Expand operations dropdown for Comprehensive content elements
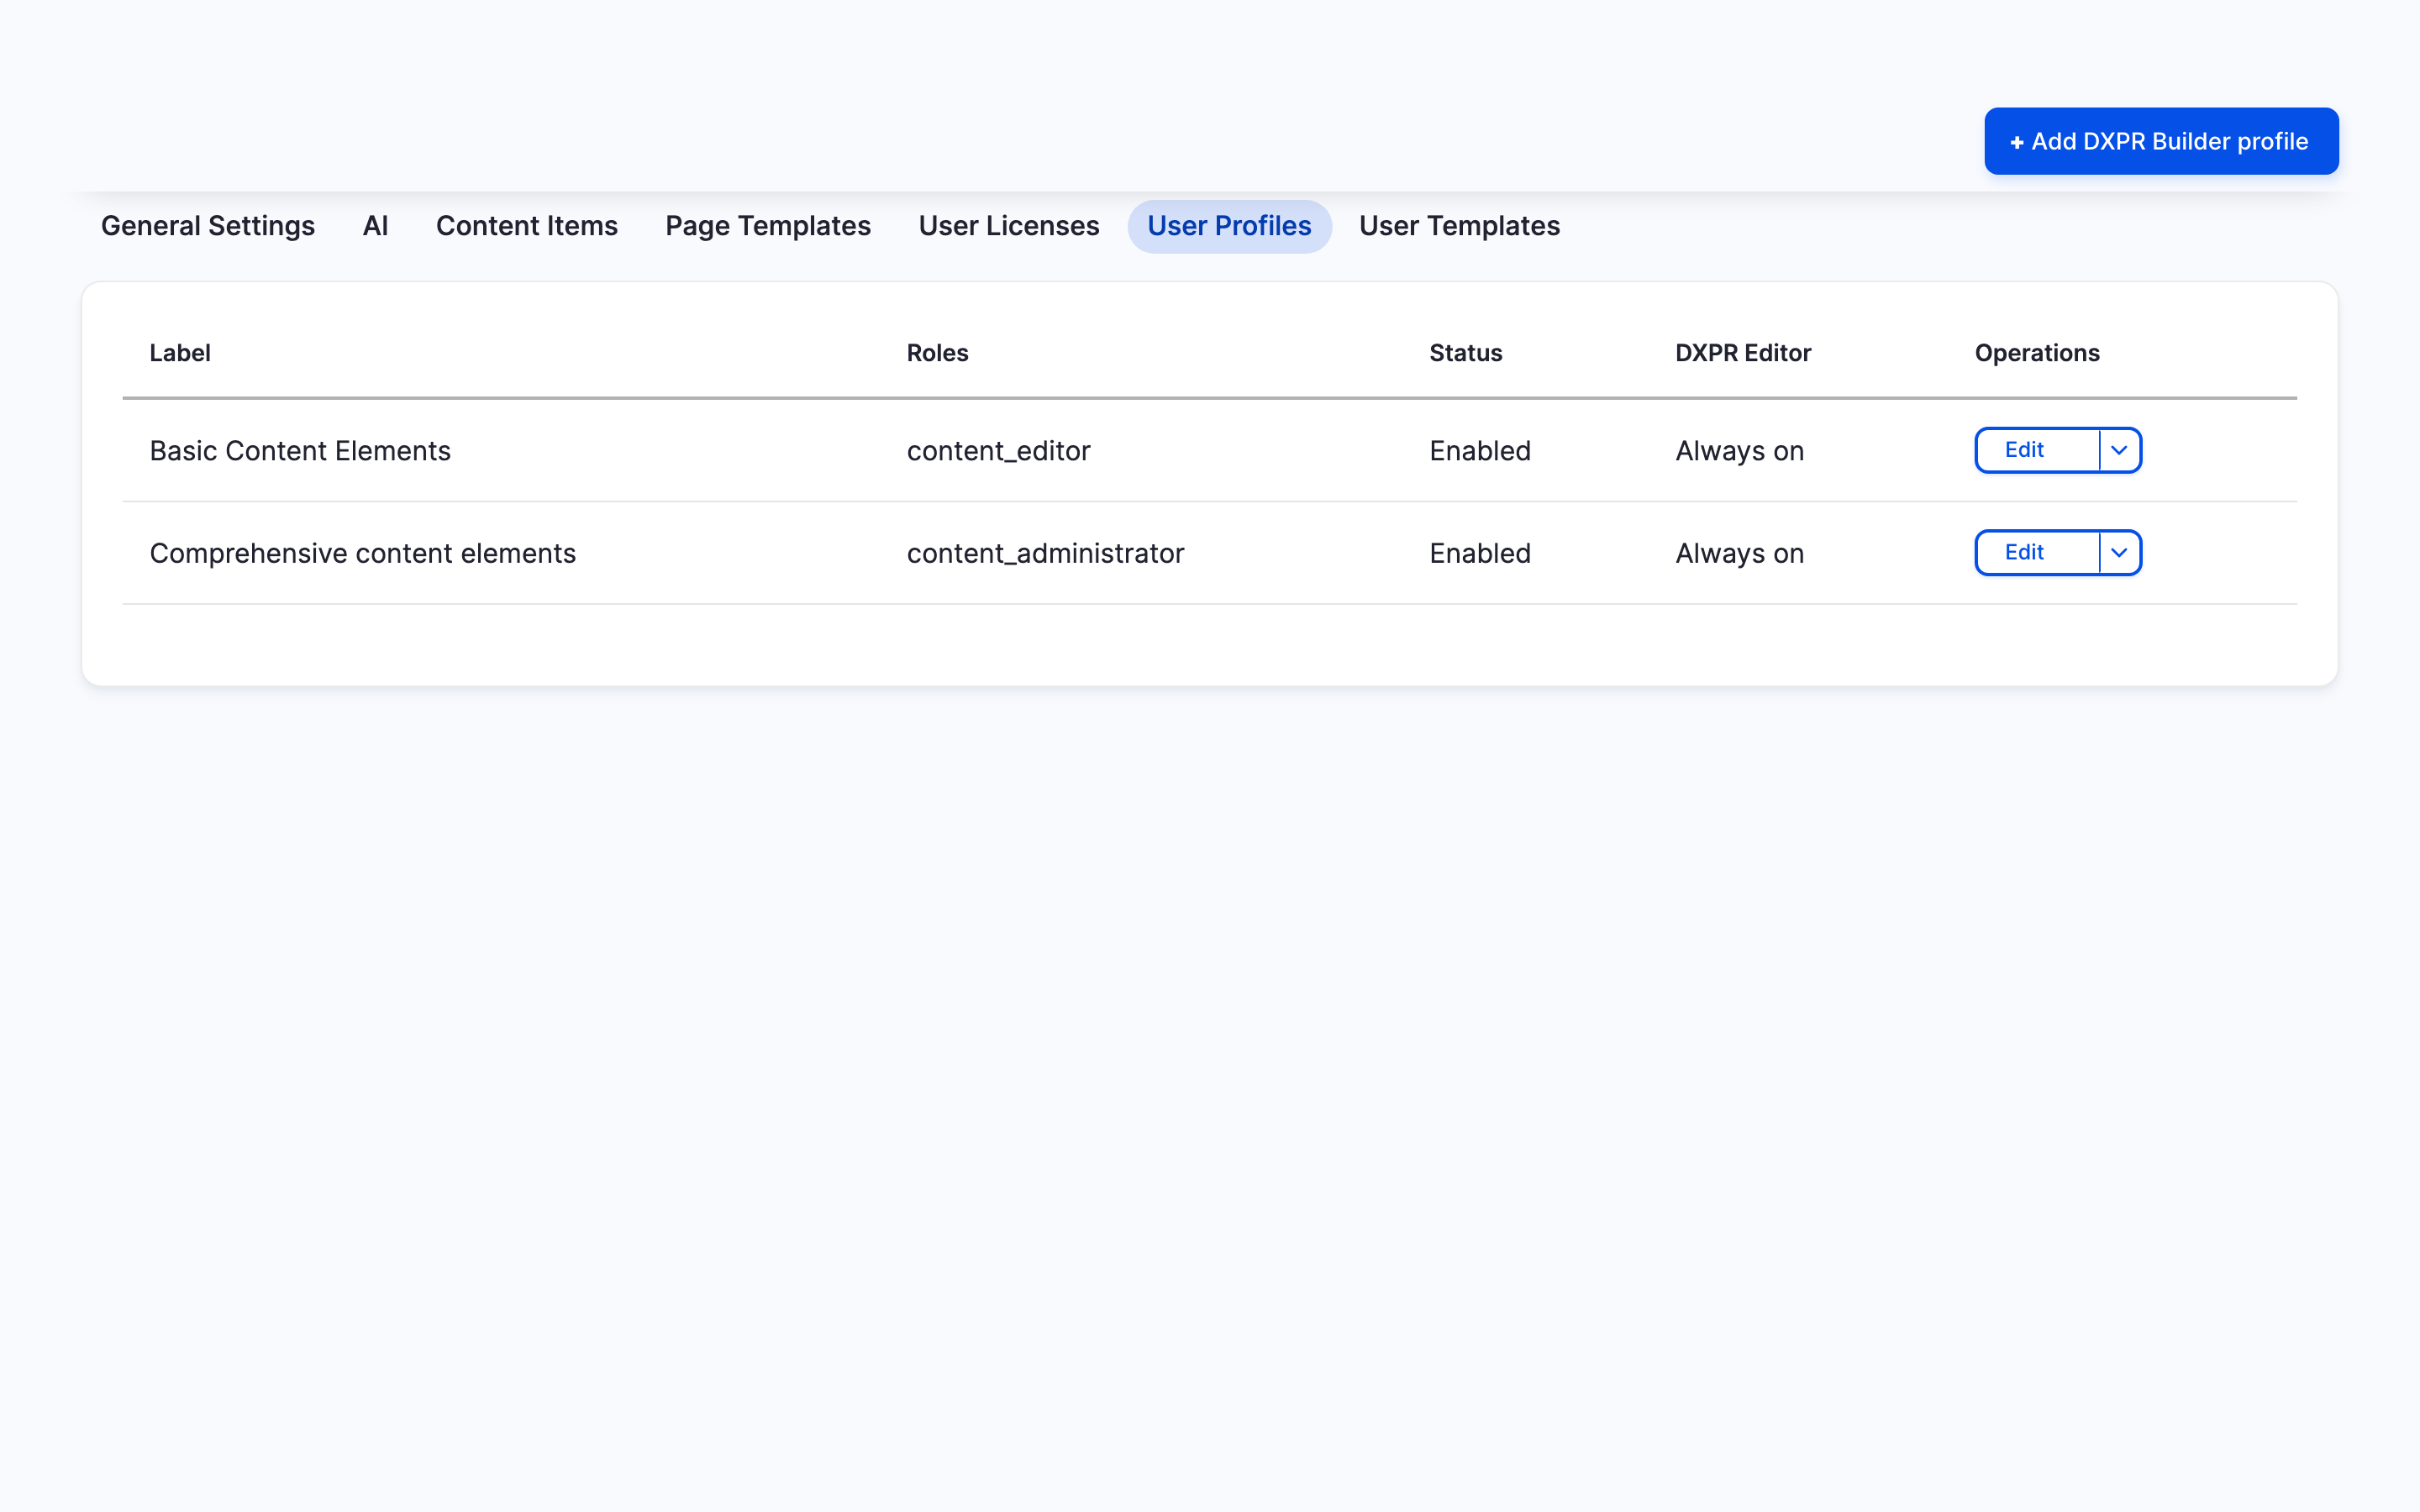 pos(2119,552)
